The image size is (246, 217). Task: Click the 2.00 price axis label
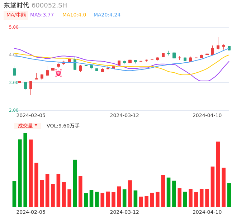click(x=14, y=110)
